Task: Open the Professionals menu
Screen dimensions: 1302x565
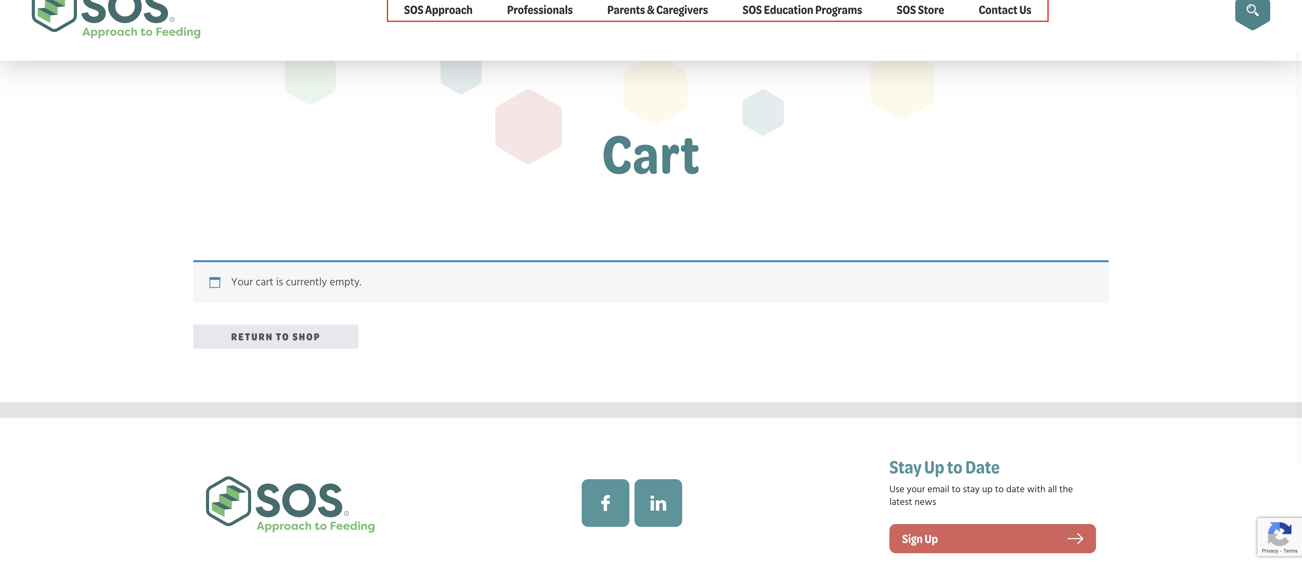Action: point(539,10)
